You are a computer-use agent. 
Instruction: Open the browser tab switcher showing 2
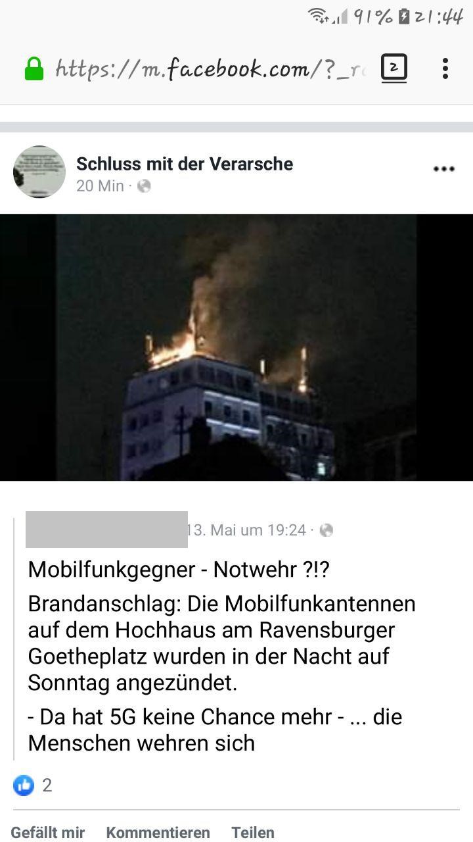point(394,68)
